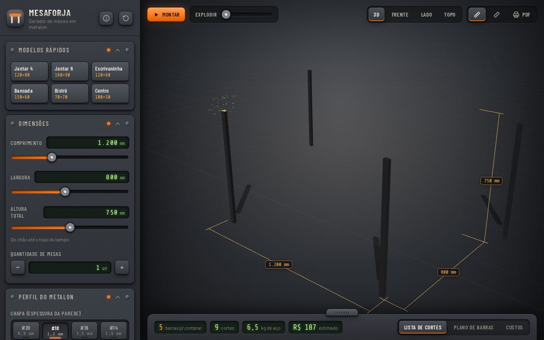Select the #20 sheet gauge option

pyautogui.click(x=26, y=331)
